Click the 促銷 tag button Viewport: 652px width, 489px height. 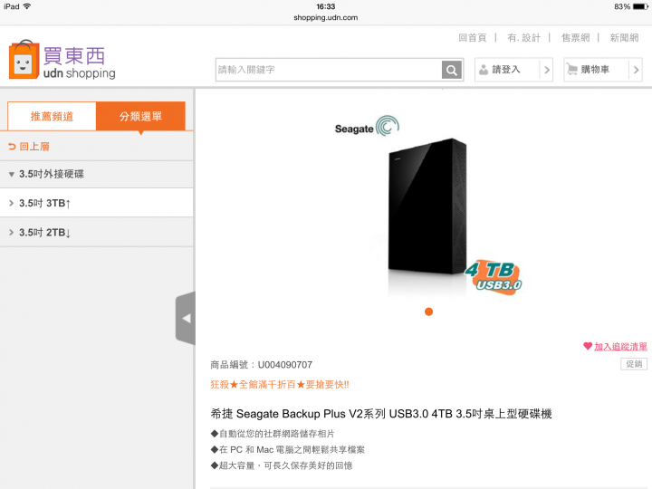634,364
